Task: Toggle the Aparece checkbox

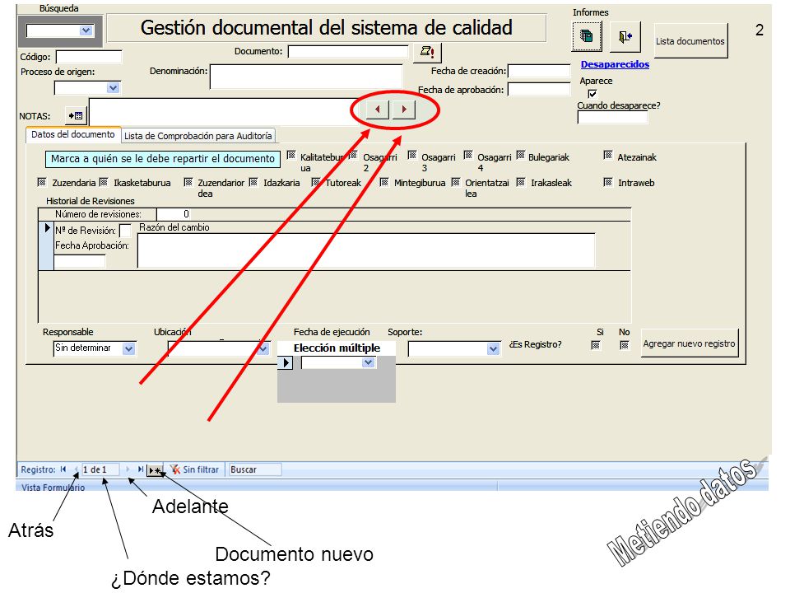Action: click(x=592, y=93)
